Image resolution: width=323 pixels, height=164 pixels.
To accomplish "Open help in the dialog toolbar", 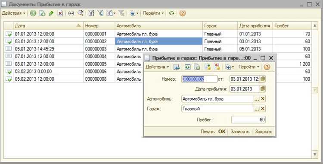I will tap(267, 67).
